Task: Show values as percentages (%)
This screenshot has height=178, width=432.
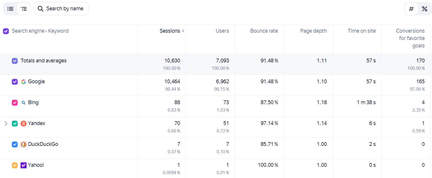Action: point(424,9)
